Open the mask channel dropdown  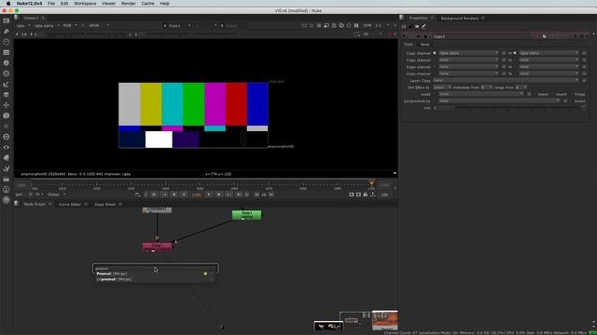click(481, 94)
